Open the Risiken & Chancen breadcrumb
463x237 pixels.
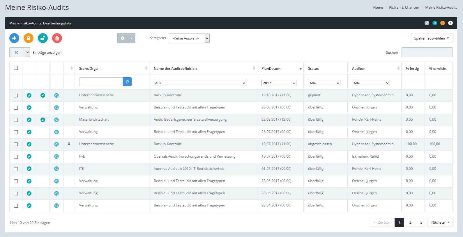(x=404, y=8)
